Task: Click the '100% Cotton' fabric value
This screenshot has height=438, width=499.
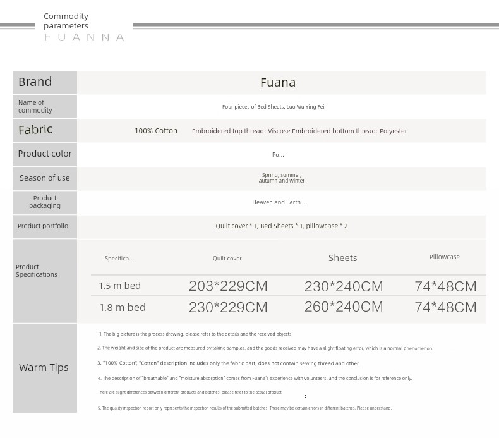Action: click(156, 131)
